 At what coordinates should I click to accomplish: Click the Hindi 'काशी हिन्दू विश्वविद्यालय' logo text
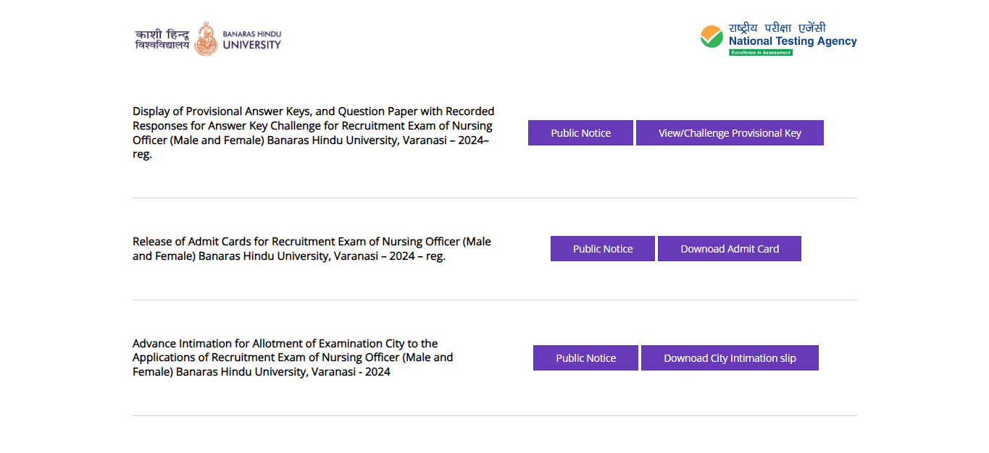[162, 39]
